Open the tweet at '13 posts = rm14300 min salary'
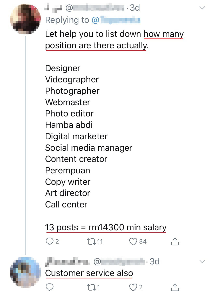The height and width of the screenshot is (294, 215). point(106,227)
